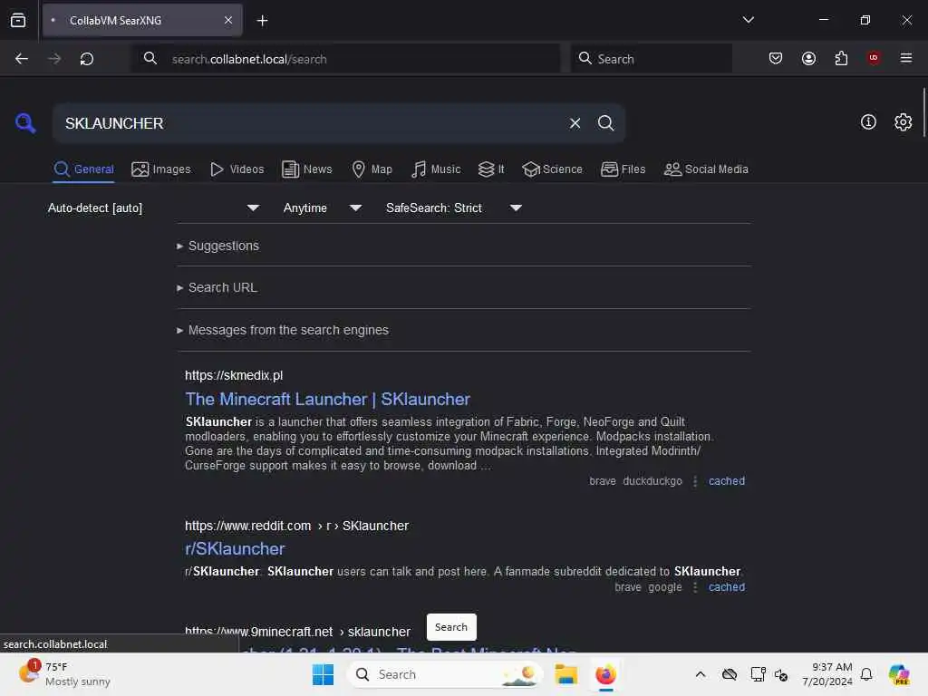Open the clock showing 9:37 AM
Image resolution: width=928 pixels, height=696 pixels.
826,674
